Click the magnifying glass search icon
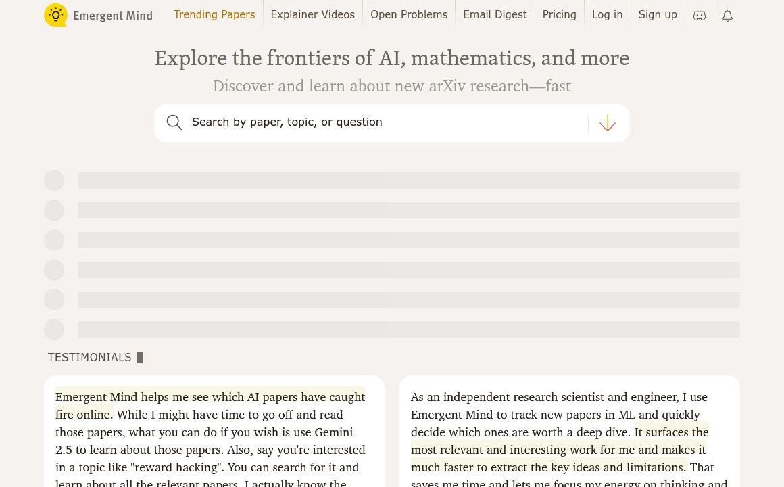This screenshot has height=487, width=784. [174, 122]
